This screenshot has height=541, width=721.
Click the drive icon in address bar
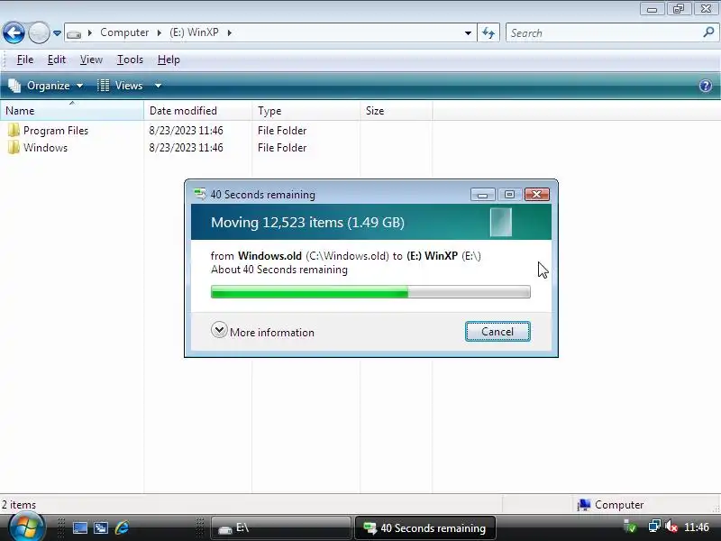[x=74, y=33]
